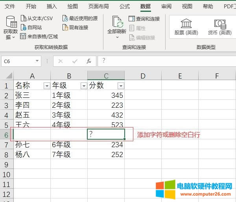Open Recent Sources (最近使用的源)

80,19
